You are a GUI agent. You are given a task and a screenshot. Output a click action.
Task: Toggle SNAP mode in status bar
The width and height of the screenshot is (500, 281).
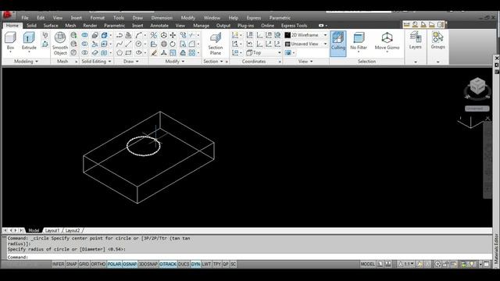71,264
